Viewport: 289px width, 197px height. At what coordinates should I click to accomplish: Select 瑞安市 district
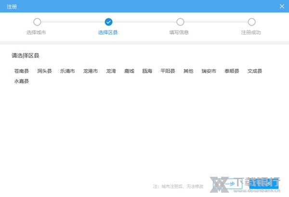coord(209,71)
